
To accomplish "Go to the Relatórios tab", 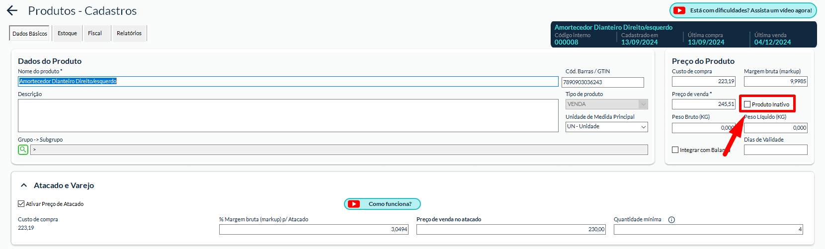I will tap(129, 34).
